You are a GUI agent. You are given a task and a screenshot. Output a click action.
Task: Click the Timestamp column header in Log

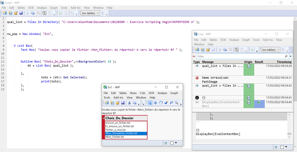click(279, 62)
